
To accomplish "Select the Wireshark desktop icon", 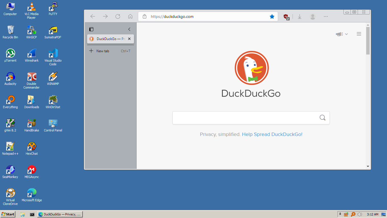I will 31,56.
